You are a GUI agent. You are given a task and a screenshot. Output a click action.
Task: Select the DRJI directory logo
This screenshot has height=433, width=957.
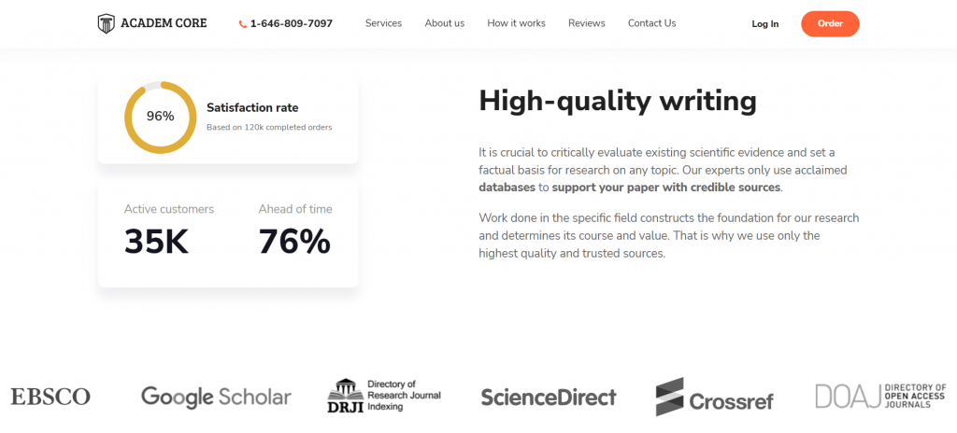[384, 396]
